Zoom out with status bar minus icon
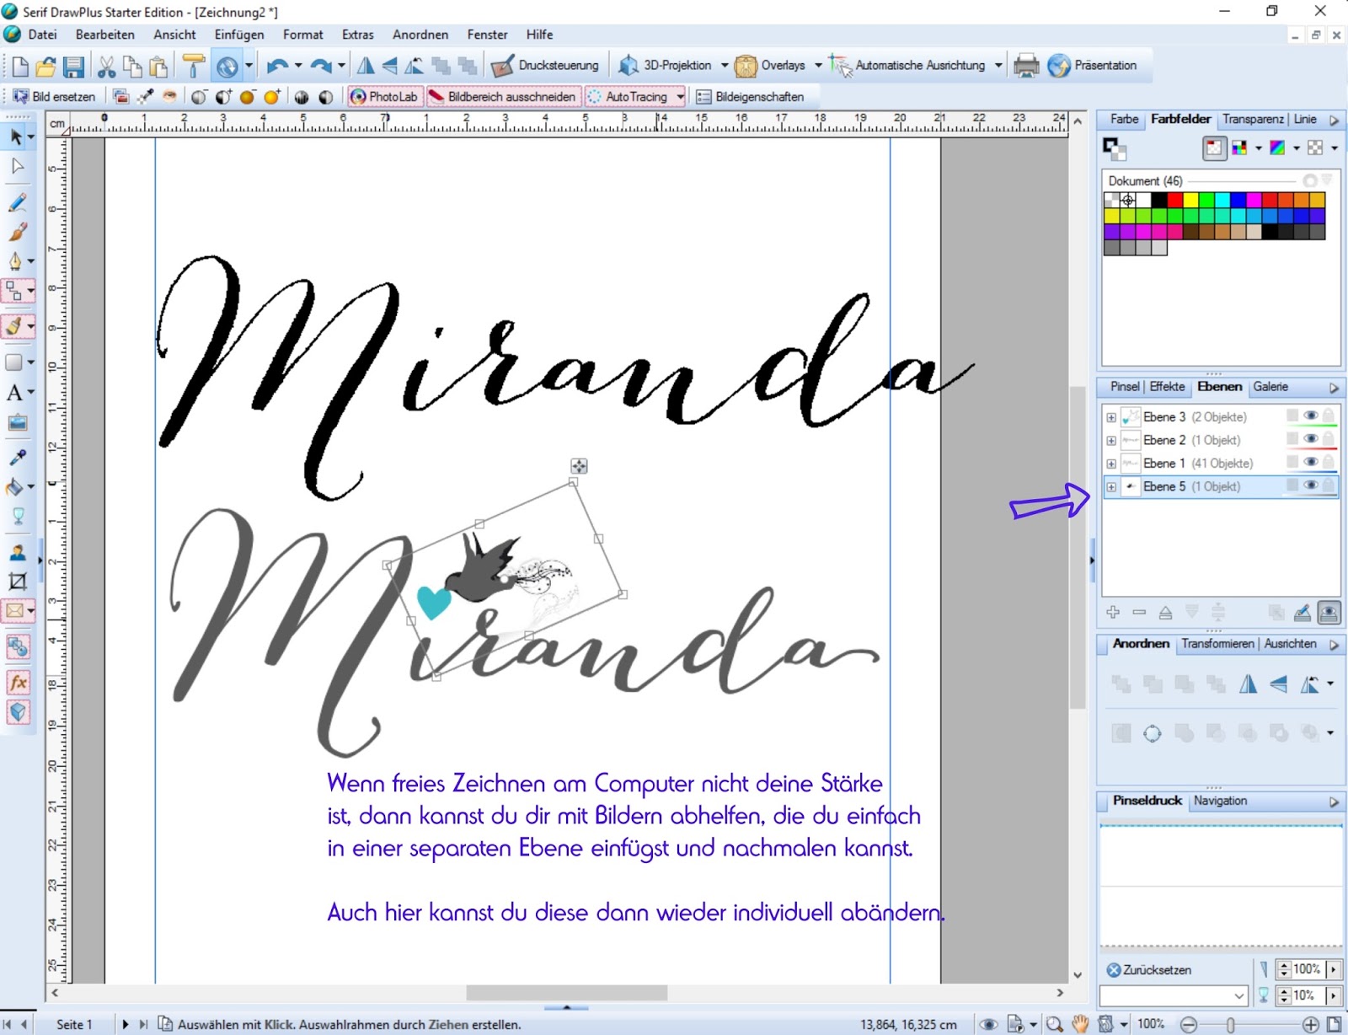This screenshot has height=1035, width=1348. click(x=1189, y=1025)
